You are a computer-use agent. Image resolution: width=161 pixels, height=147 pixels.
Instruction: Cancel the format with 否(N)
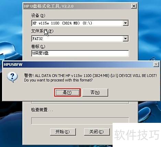pyautogui.click(x=95, y=92)
